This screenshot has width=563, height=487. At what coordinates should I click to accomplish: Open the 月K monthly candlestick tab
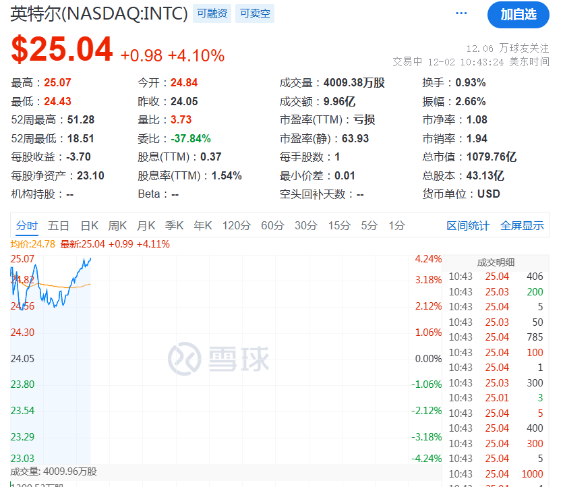point(146,226)
